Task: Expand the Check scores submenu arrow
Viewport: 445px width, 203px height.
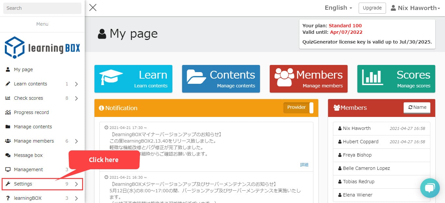Action: [76, 98]
